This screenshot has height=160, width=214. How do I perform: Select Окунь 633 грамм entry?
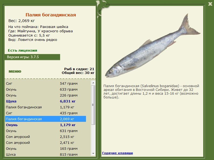point(46,90)
